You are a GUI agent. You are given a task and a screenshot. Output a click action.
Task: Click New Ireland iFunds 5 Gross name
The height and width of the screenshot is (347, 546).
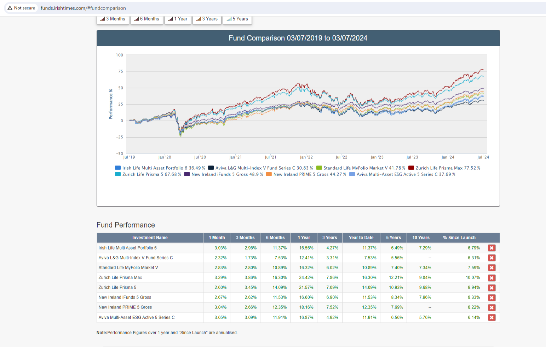tap(125, 298)
